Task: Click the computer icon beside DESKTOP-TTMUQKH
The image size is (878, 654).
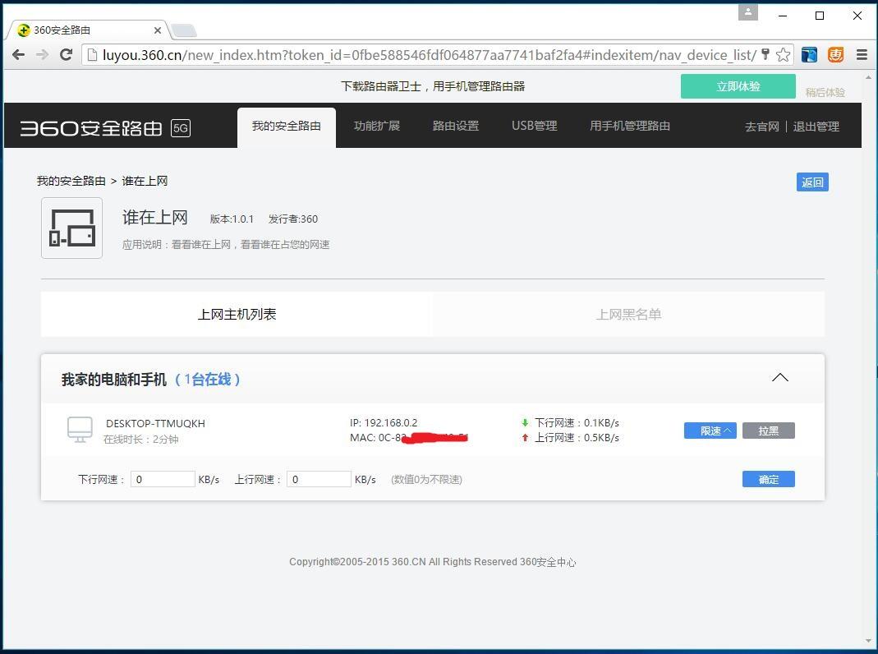Action: point(80,428)
